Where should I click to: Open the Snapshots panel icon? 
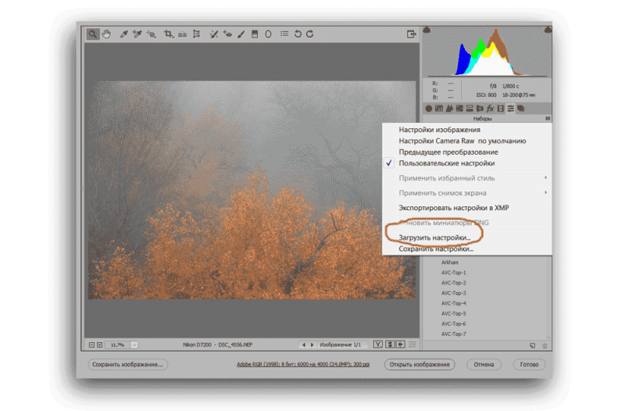520,109
